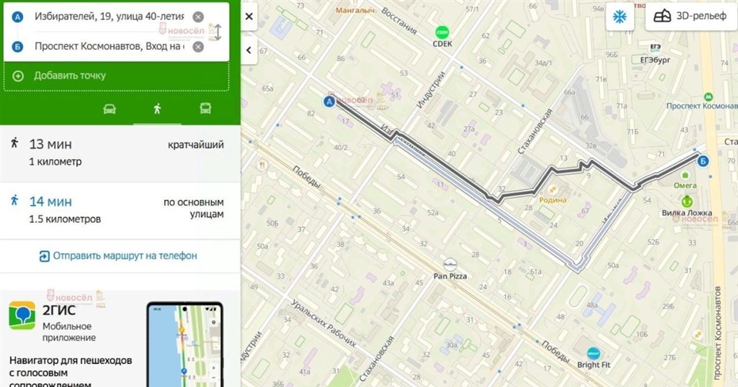738x387 pixels.
Task: Collapse the side panel with left chevron
Action: [249, 50]
